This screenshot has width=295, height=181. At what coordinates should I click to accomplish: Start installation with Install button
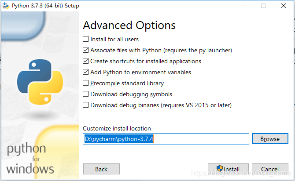pyautogui.click(x=228, y=169)
